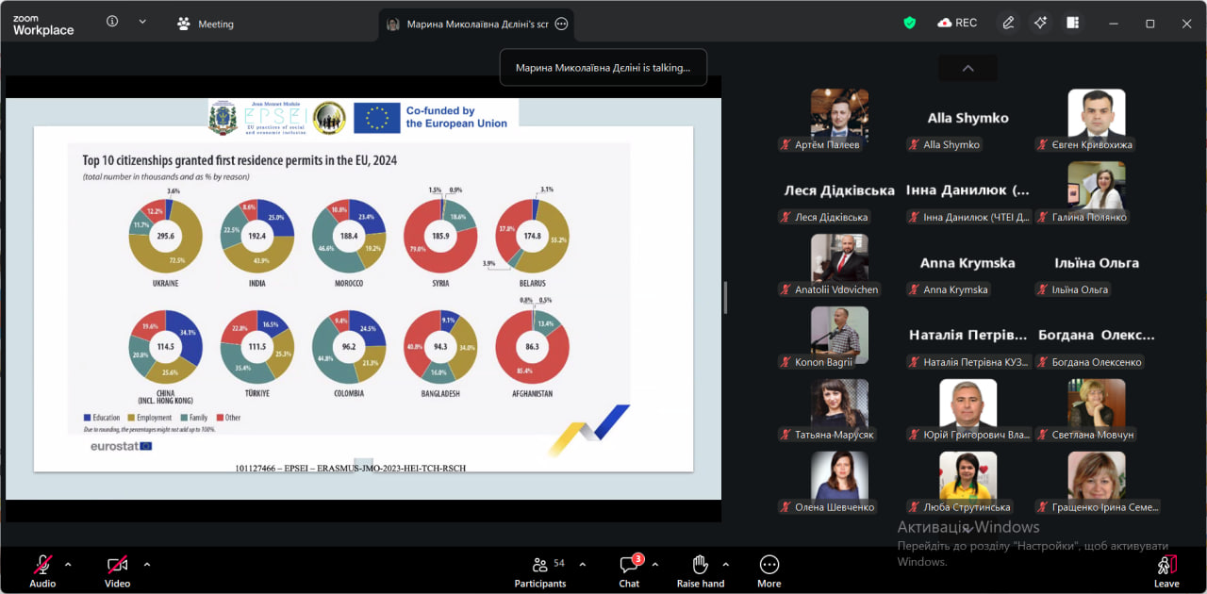Click muted mic icon beside Олена Шевченко
The image size is (1207, 594).
(x=785, y=507)
